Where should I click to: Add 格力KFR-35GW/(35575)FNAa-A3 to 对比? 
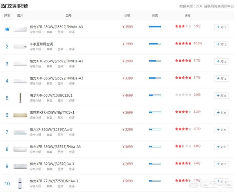coord(221,147)
